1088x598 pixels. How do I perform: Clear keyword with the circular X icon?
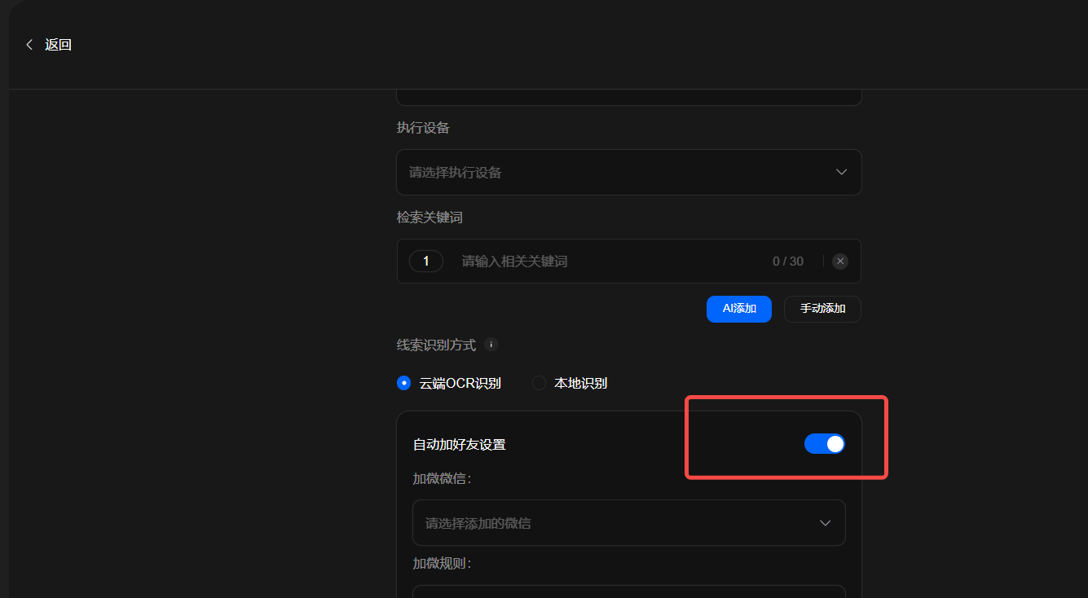tap(840, 262)
